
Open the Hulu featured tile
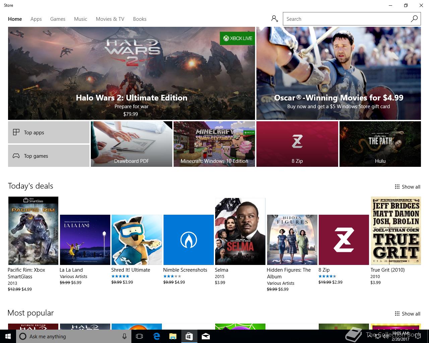(x=380, y=144)
